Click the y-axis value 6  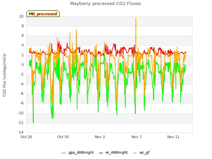23,35
